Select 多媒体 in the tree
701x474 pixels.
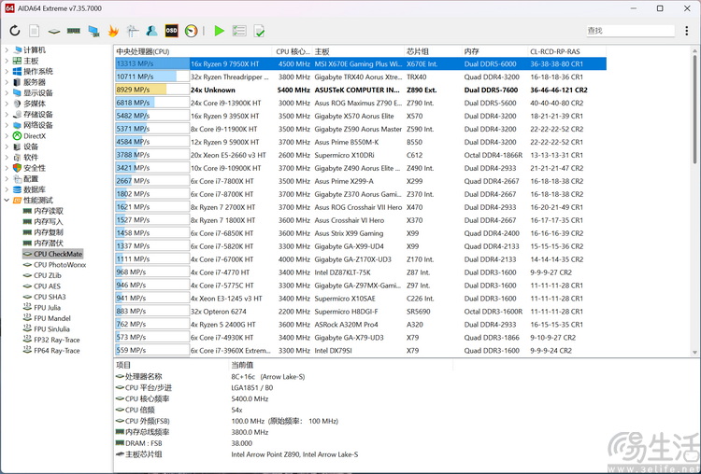point(35,104)
